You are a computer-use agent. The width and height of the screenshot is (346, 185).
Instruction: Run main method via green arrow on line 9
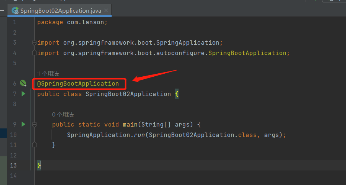[x=23, y=124]
